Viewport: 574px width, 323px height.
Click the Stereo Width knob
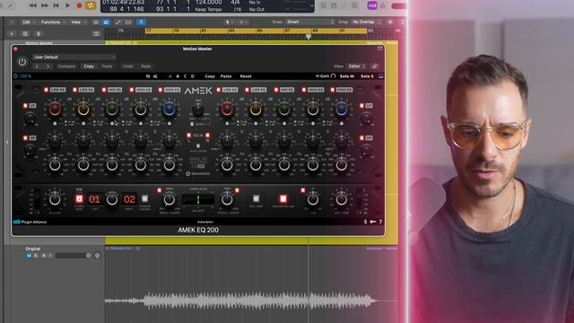(227, 199)
